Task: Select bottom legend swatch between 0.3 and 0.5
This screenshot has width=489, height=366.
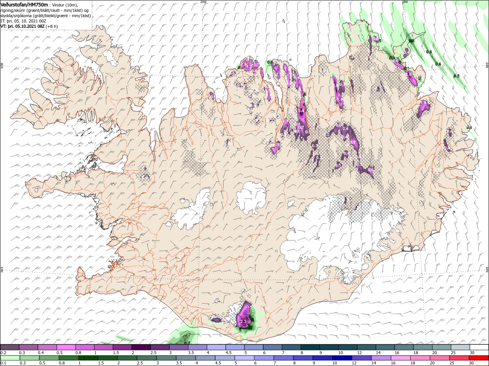Action: click(29, 358)
